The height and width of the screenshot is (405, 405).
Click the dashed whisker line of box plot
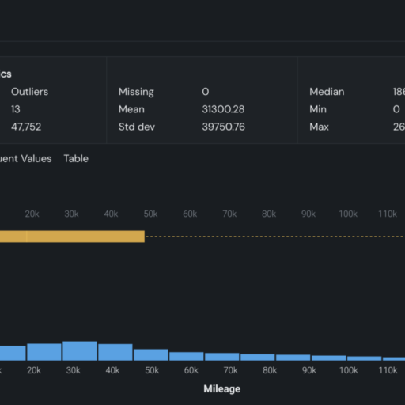click(274, 237)
